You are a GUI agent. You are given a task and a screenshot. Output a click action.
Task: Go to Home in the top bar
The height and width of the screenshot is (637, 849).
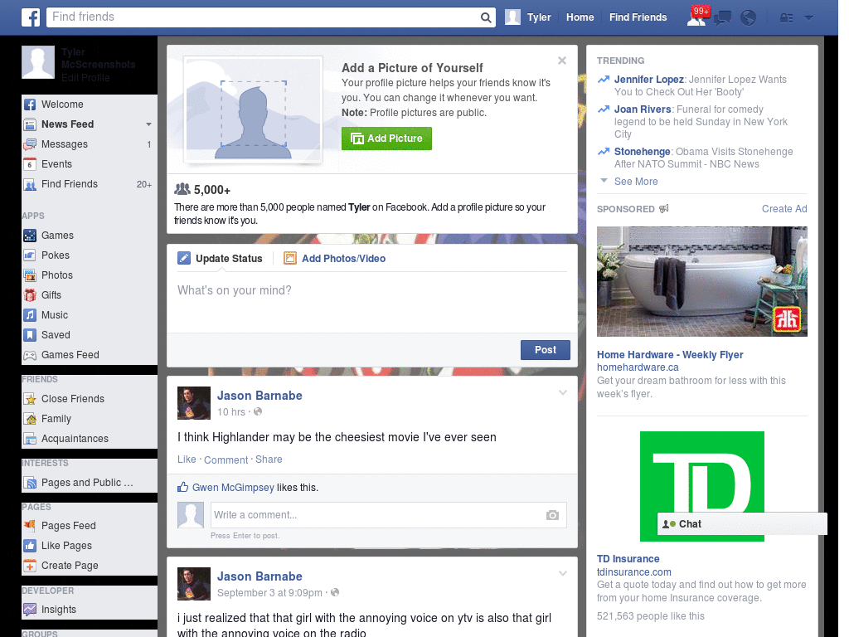(x=580, y=17)
